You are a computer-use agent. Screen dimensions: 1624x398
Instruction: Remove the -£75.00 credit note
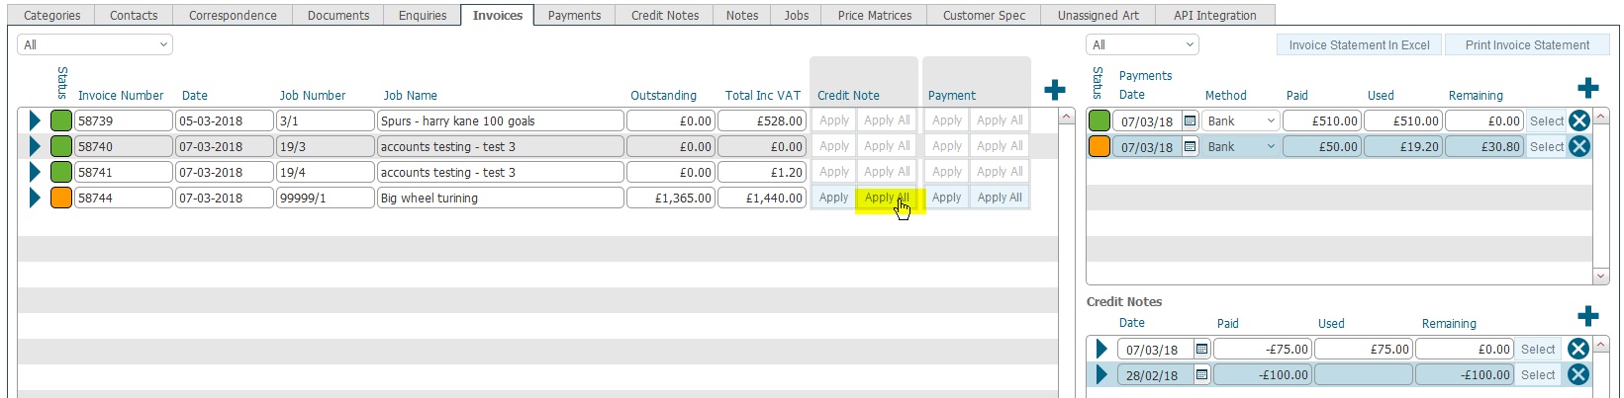click(1578, 349)
